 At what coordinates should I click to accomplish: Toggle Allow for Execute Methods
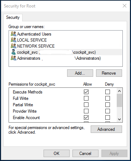point(86,92)
